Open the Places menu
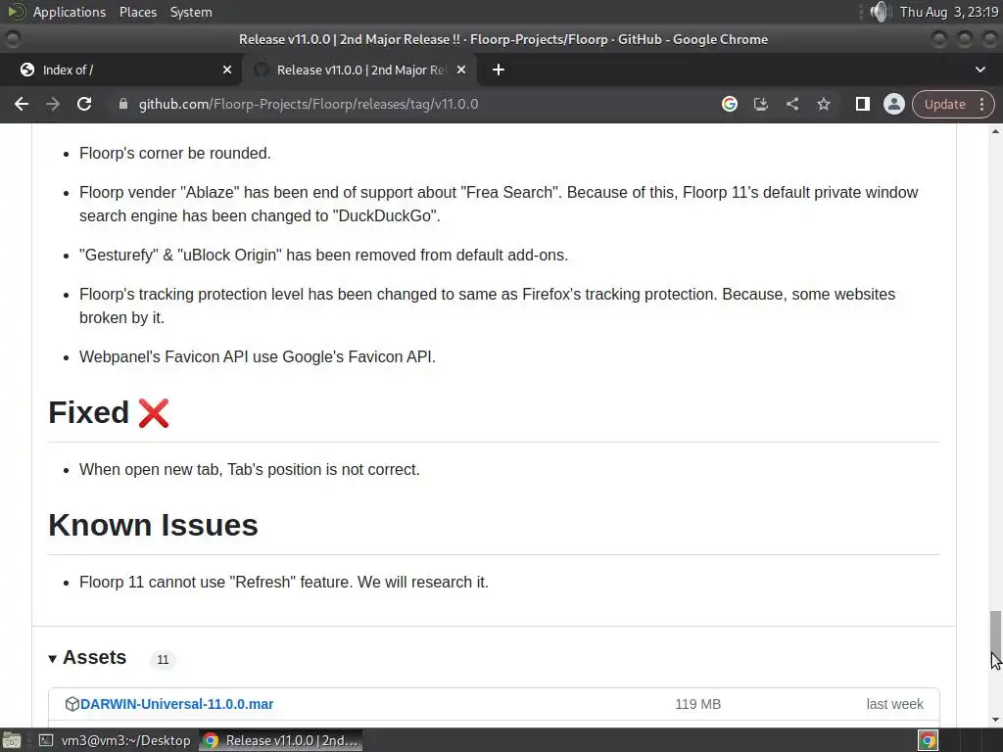Image resolution: width=1003 pixels, height=752 pixels. [137, 12]
